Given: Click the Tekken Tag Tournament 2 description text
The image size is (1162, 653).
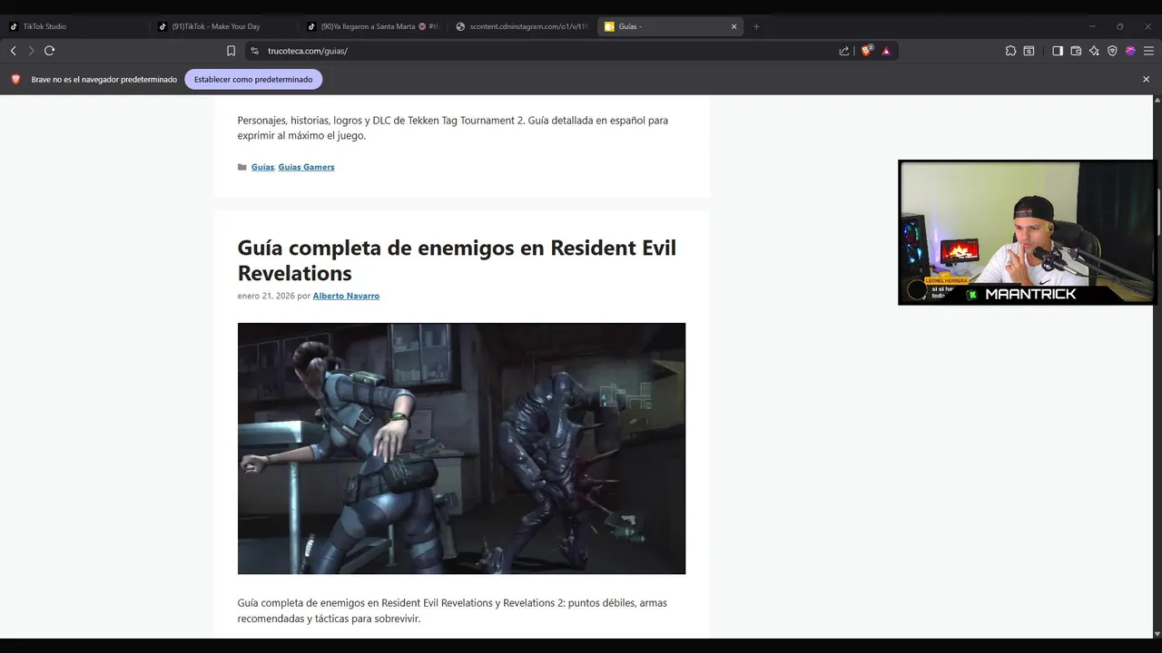Looking at the screenshot, I should tap(453, 128).
